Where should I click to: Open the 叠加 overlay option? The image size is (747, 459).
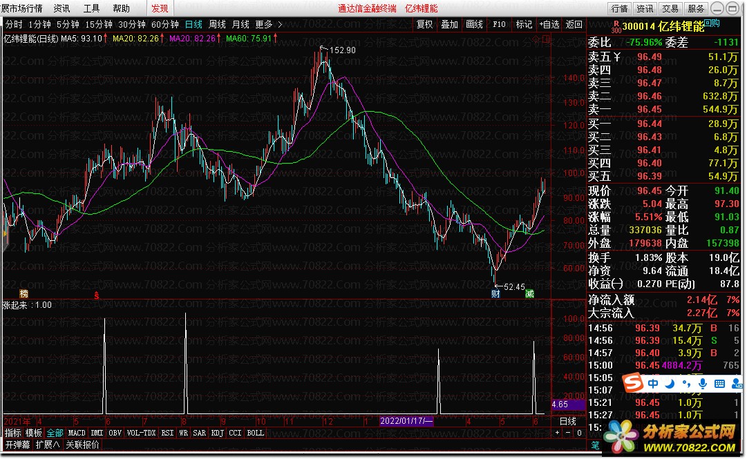pos(449,24)
